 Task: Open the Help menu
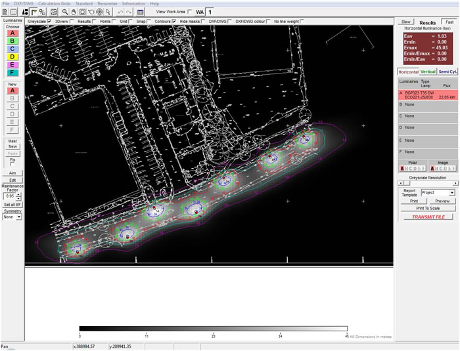(x=154, y=4)
